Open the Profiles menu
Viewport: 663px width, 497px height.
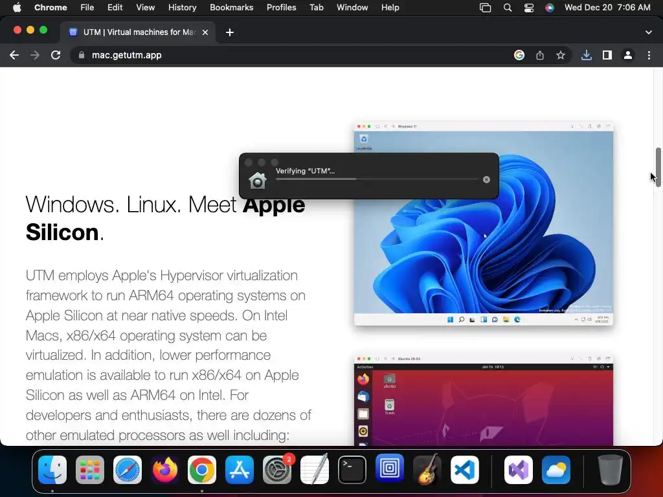tap(281, 8)
